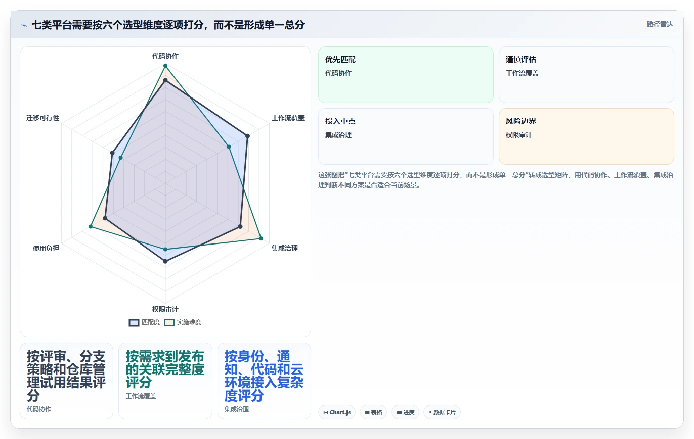Image resolution: width=694 pixels, height=439 pixels.
Task: Select the 实施难度 point on the 迁移可行性 axis
Action: [x=120, y=158]
